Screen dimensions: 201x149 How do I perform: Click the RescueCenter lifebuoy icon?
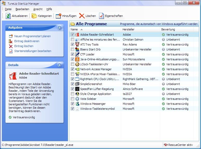(x=165, y=145)
